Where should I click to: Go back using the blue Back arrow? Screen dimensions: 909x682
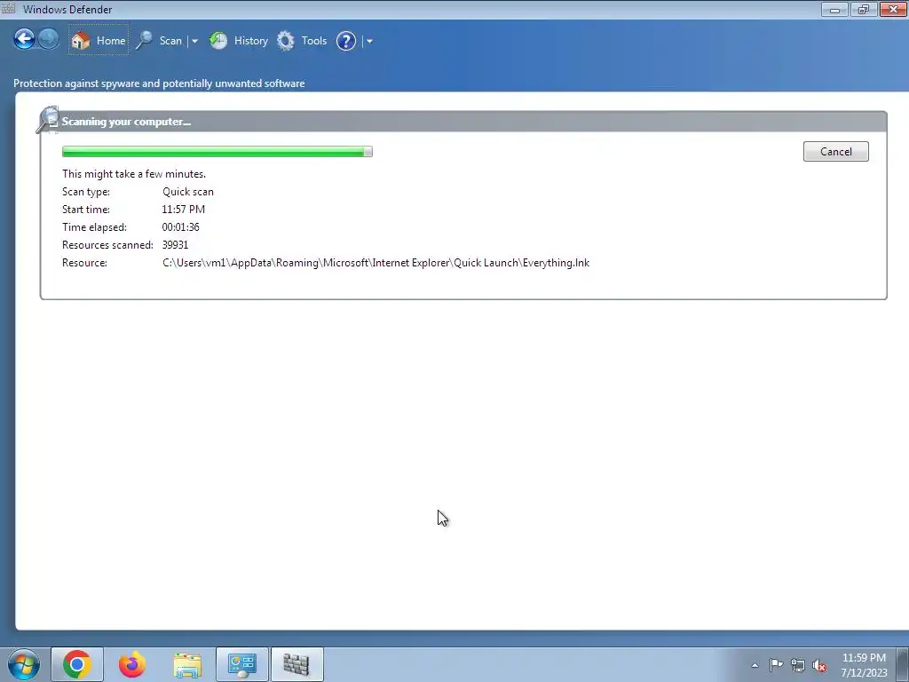pyautogui.click(x=24, y=40)
